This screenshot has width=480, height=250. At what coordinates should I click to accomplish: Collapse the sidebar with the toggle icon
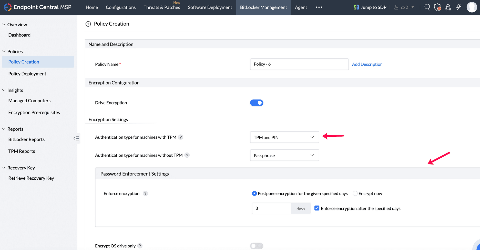76,138
